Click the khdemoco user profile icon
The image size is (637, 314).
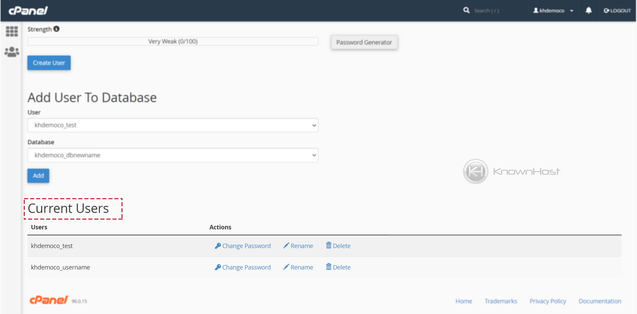click(537, 10)
